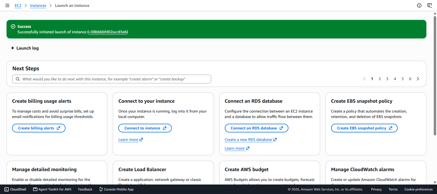Click the Create Load Balancer heading
The image size is (437, 194).
coord(142,169)
